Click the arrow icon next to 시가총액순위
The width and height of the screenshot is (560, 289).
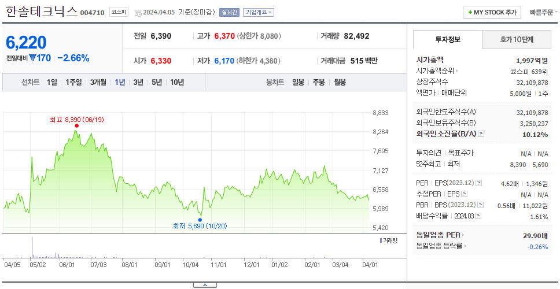pyautogui.click(x=458, y=71)
